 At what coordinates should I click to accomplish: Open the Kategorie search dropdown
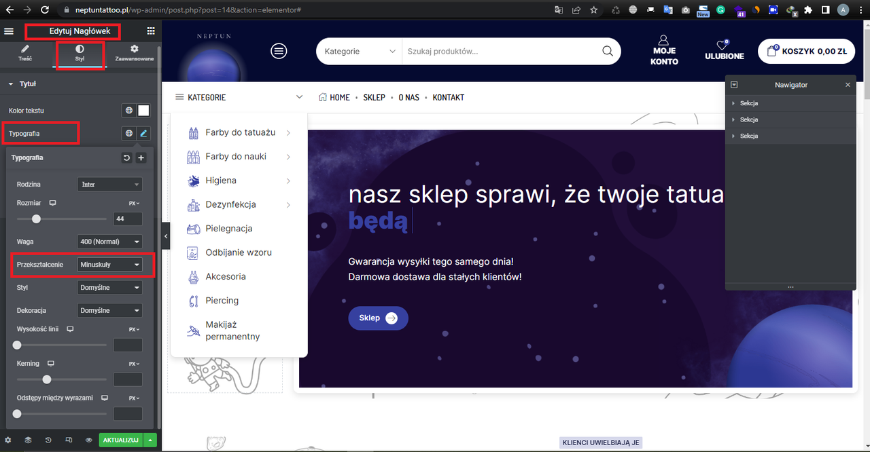pos(360,52)
